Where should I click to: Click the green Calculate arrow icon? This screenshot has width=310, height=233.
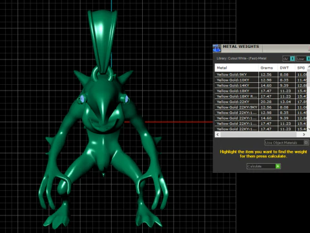(x=278, y=166)
